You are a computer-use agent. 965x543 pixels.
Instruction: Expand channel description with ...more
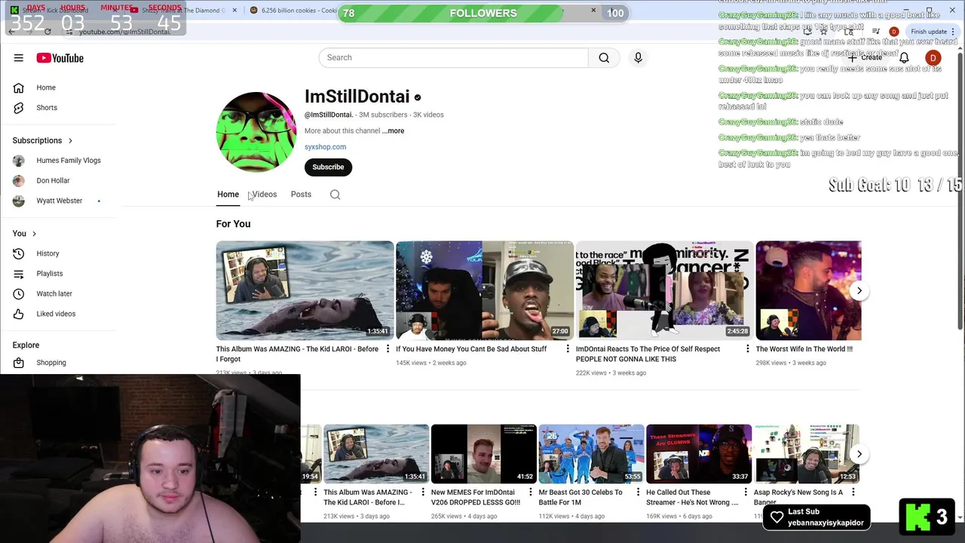(x=393, y=130)
